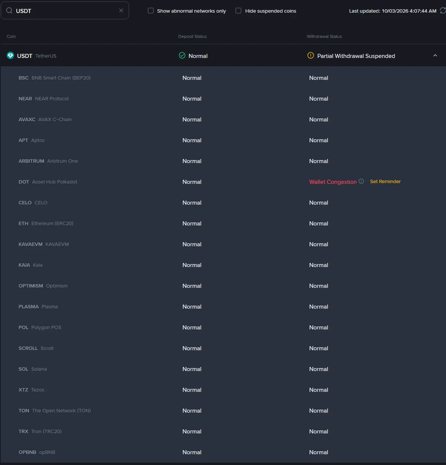
Task: Select the OPBNB opBNB row
Action: (x=223, y=452)
